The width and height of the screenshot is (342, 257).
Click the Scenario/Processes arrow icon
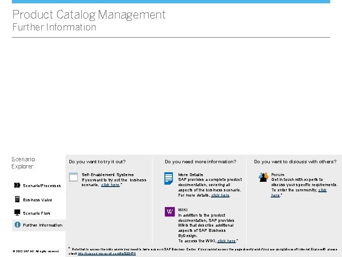tap(17, 185)
